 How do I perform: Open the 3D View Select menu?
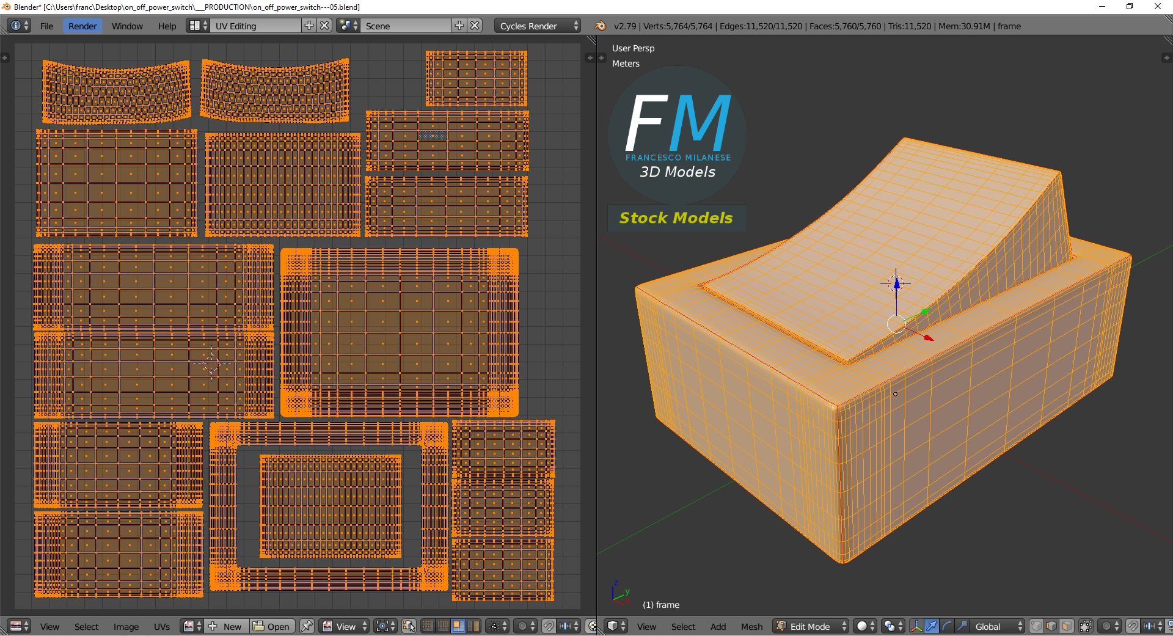pos(683,626)
